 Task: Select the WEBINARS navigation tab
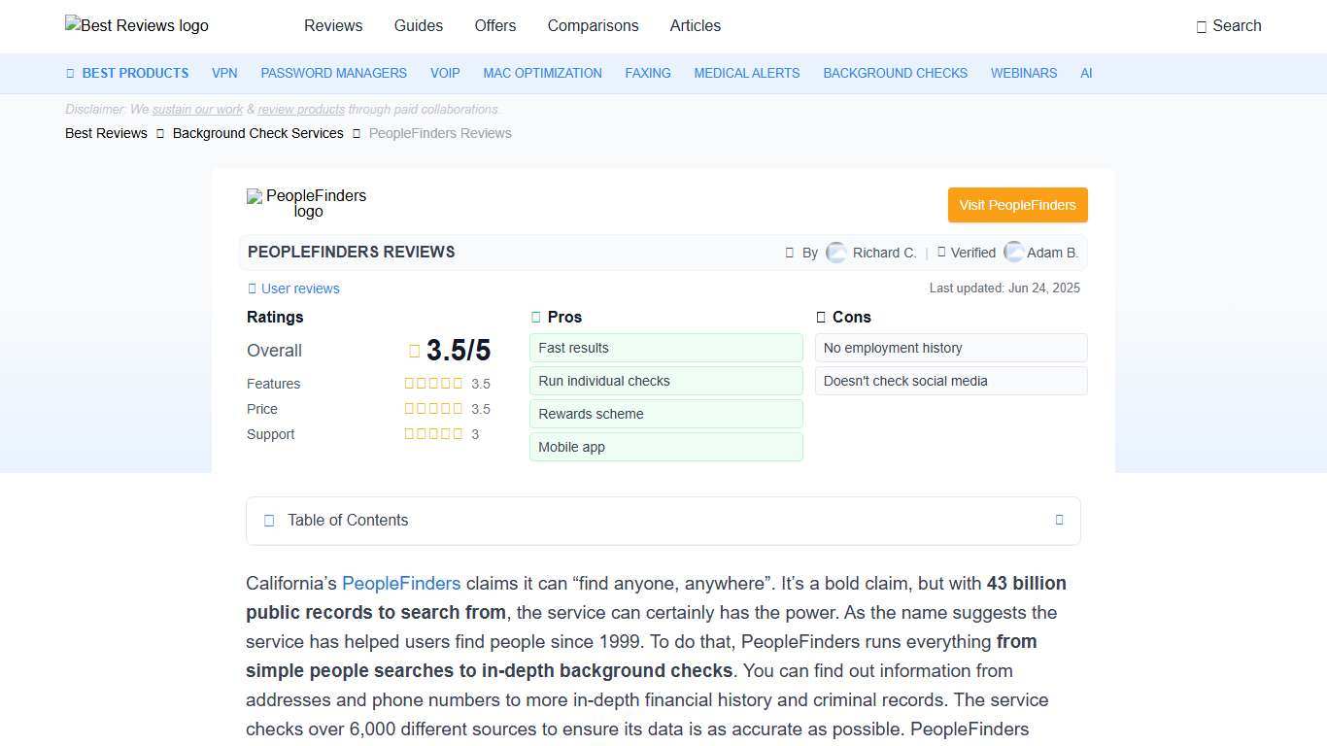click(x=1024, y=73)
